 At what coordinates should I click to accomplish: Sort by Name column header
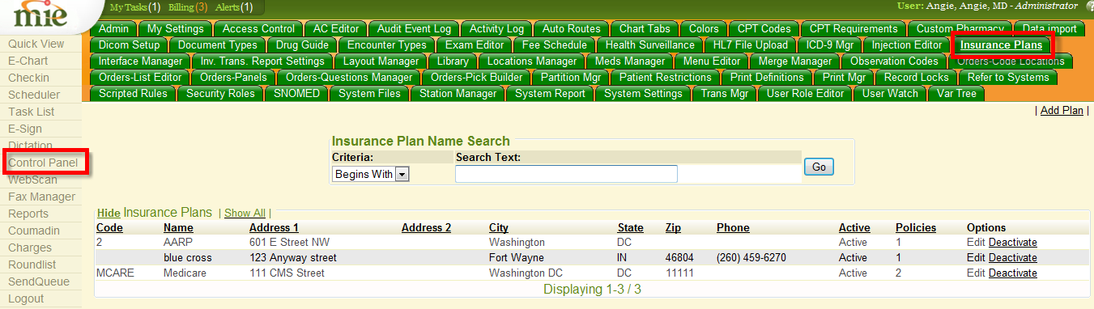178,228
